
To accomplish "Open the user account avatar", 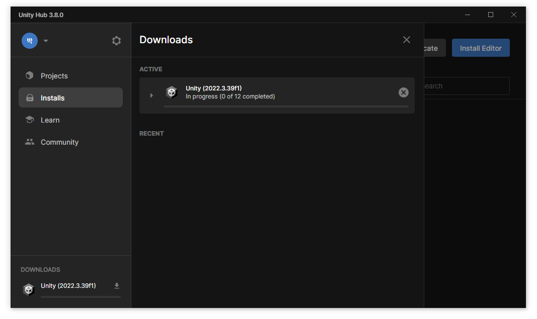I will [x=30, y=41].
